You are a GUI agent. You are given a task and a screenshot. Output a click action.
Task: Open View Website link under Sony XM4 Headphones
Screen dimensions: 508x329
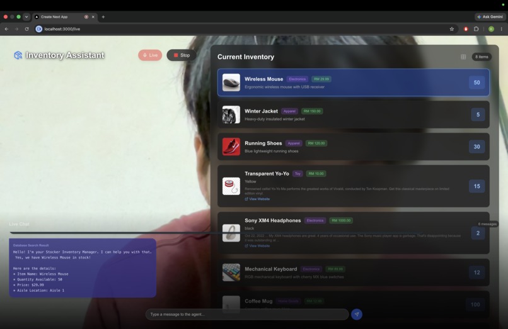coord(257,246)
